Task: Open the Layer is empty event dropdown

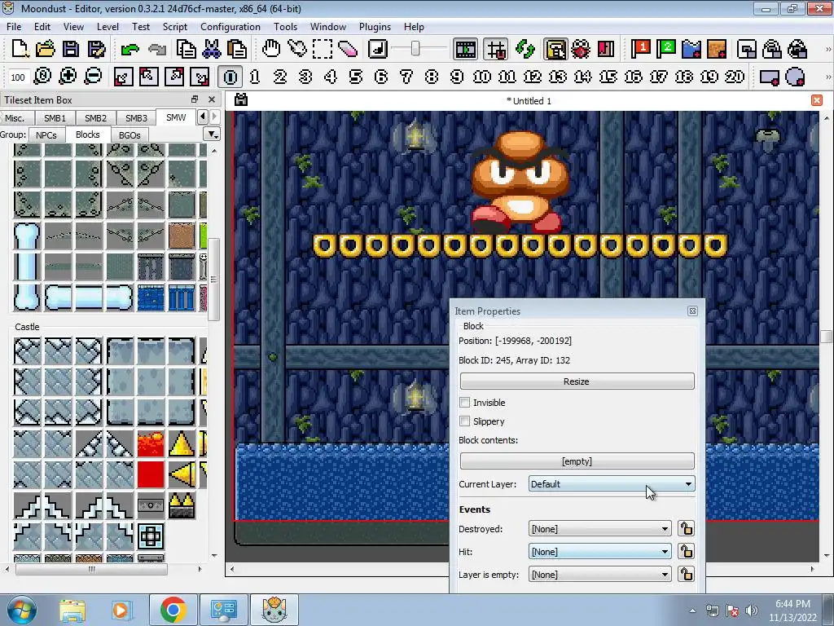Action: click(x=600, y=575)
